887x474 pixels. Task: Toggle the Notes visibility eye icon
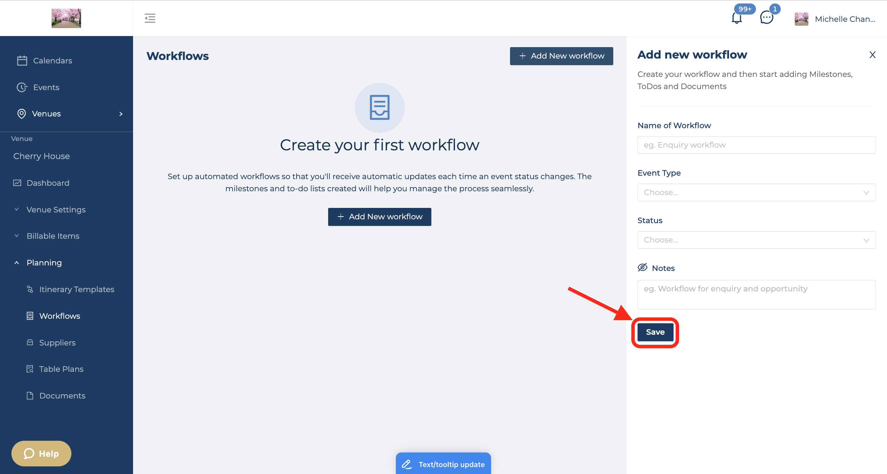coord(642,267)
